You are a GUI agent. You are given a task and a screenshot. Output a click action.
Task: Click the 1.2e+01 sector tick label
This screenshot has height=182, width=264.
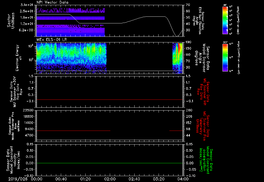click(x=27, y=24)
